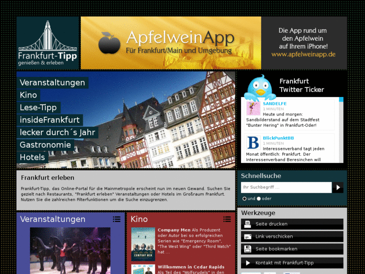This screenshot has height=274, width=365.
Task: Click the envelope icon for Link verschicken
Action: 248,237
